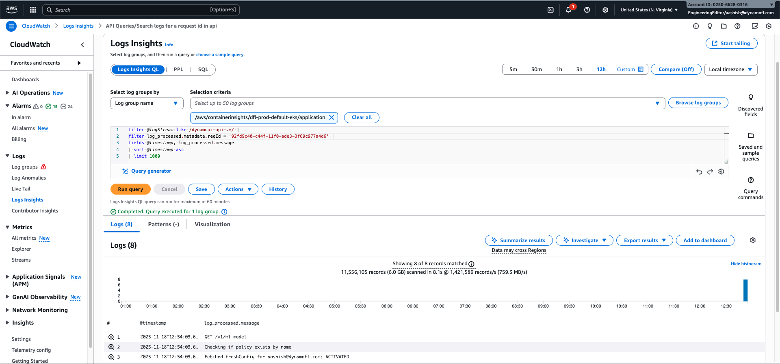The height and width of the screenshot is (364, 780).
Task: Open Query commands help panel
Action: coord(750,188)
